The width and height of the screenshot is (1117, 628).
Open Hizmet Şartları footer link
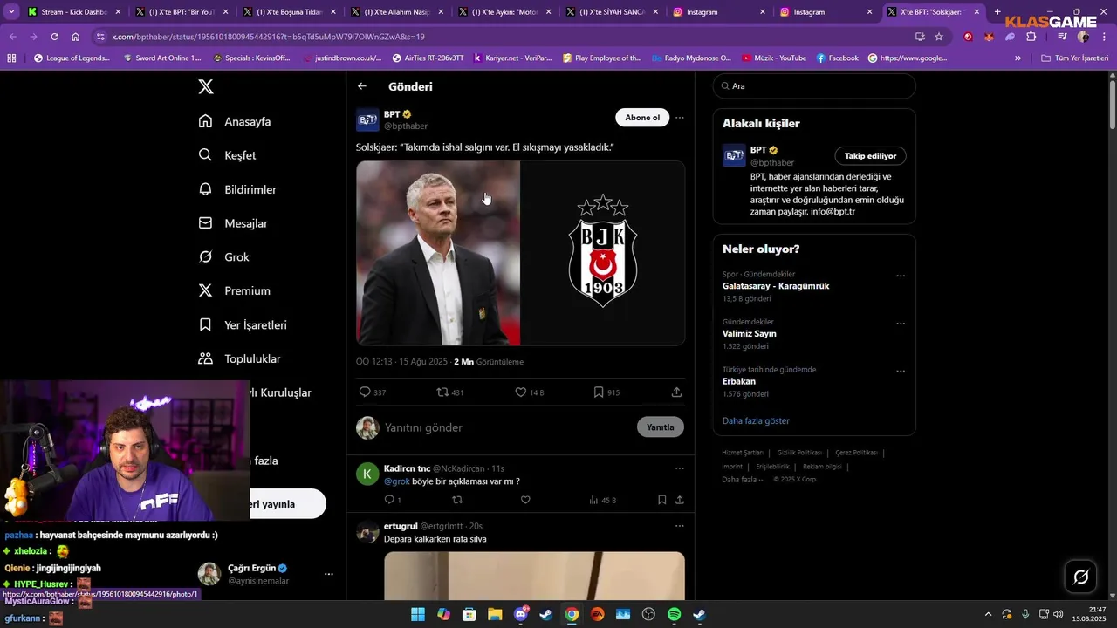pyautogui.click(x=743, y=453)
